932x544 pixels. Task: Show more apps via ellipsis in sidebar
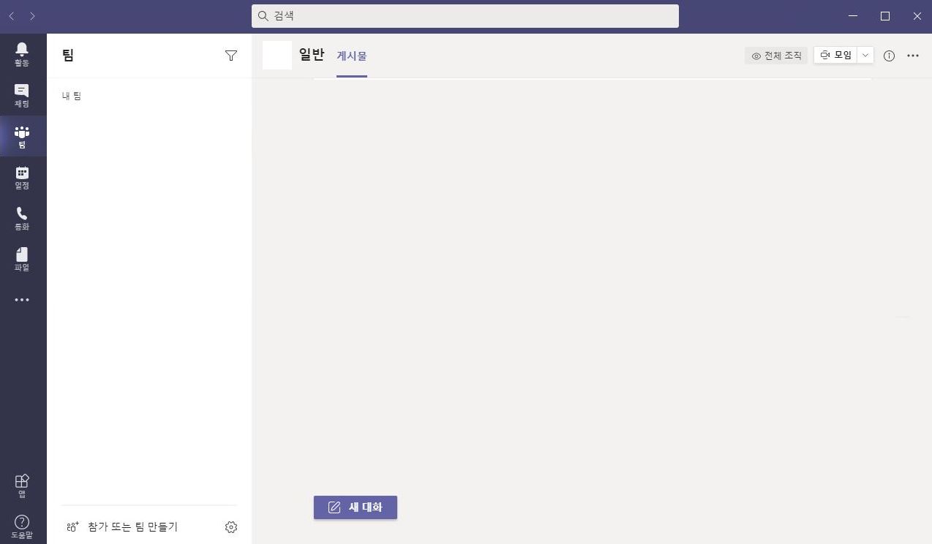[22, 300]
